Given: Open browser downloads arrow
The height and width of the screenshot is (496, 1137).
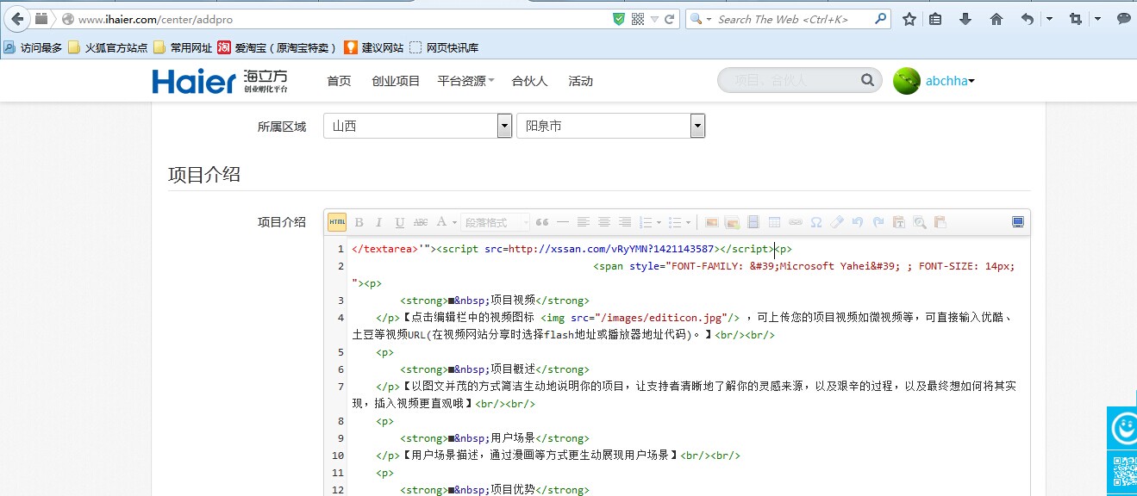Looking at the screenshot, I should [x=965, y=19].
